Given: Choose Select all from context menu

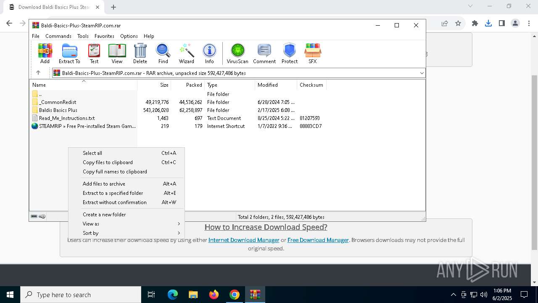Looking at the screenshot, I should point(126,153).
